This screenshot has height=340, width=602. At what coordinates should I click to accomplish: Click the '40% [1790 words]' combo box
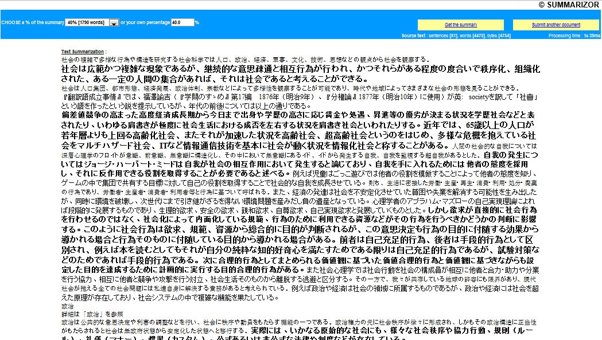(92, 22)
